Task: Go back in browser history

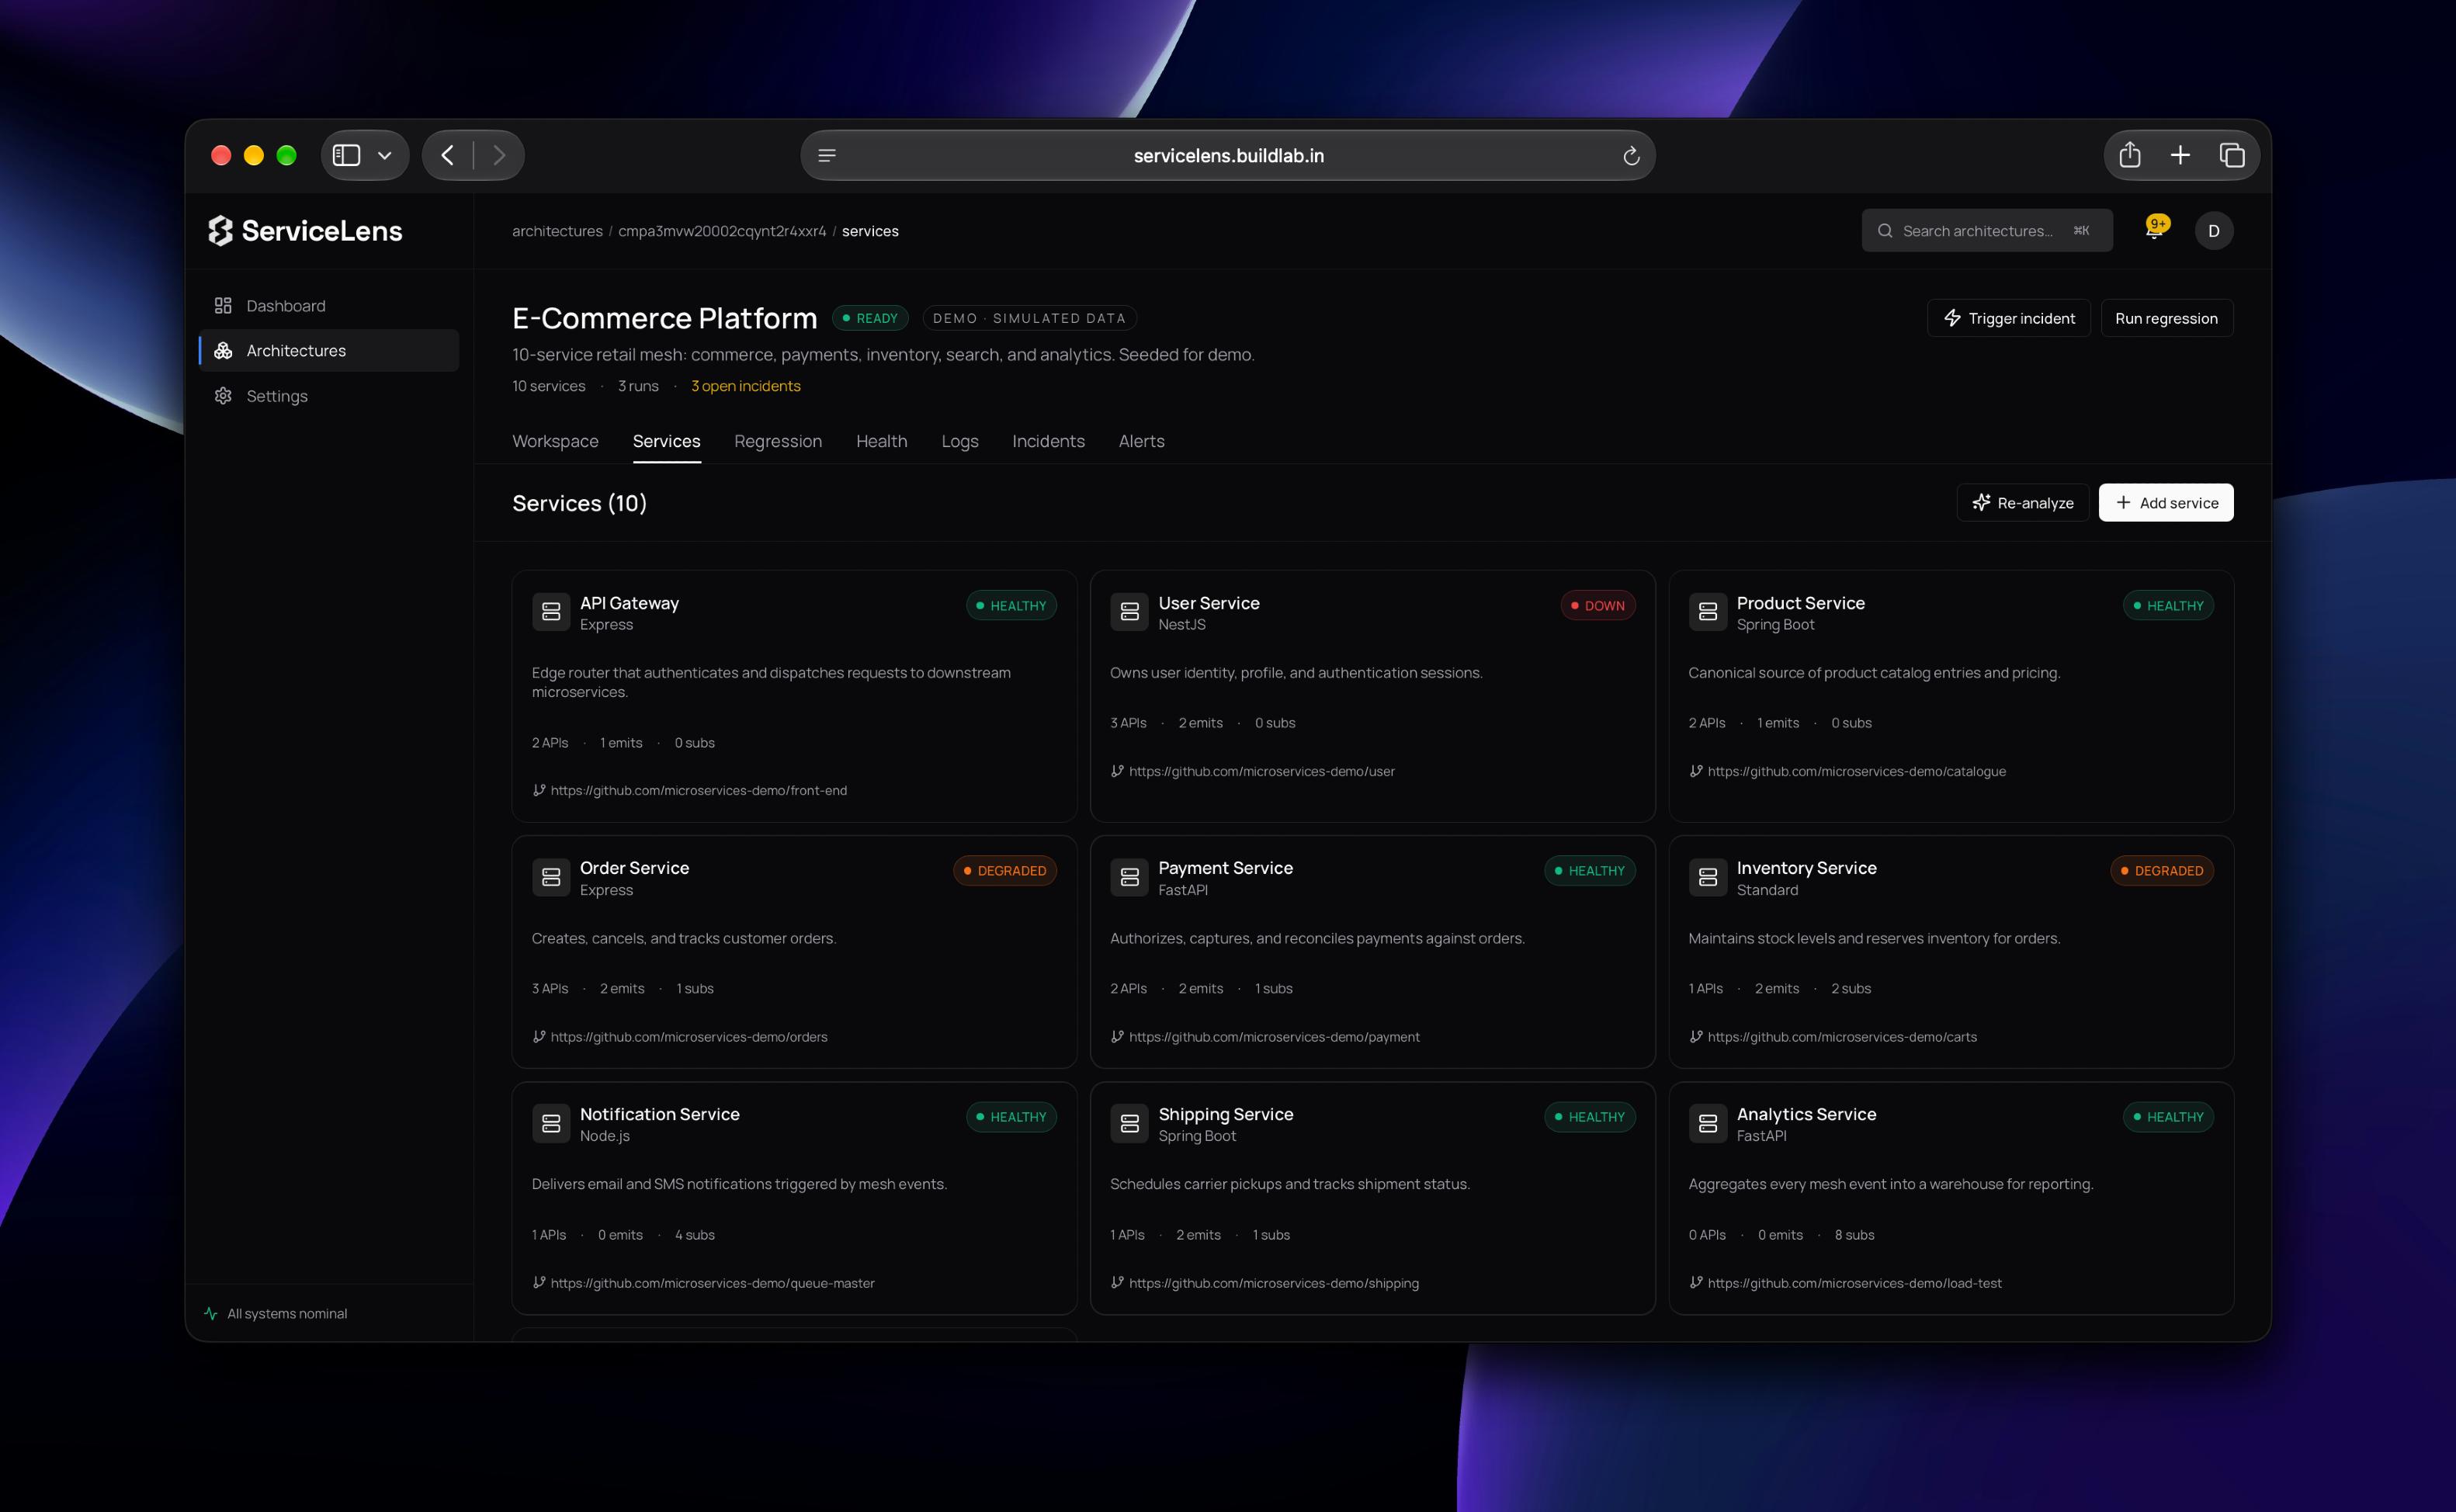Action: 448,155
